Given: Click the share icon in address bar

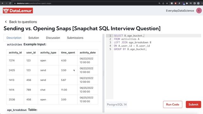Looking at the screenshot, I should click(163, 3).
